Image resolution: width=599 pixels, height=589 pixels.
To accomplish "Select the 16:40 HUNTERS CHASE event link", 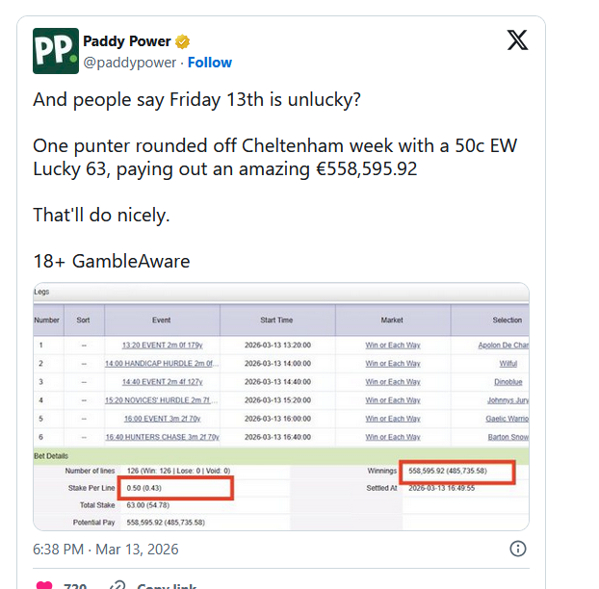I will click(162, 437).
